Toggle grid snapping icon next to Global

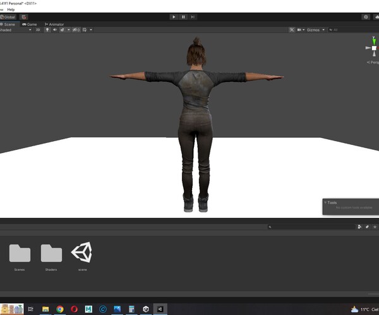(24, 17)
